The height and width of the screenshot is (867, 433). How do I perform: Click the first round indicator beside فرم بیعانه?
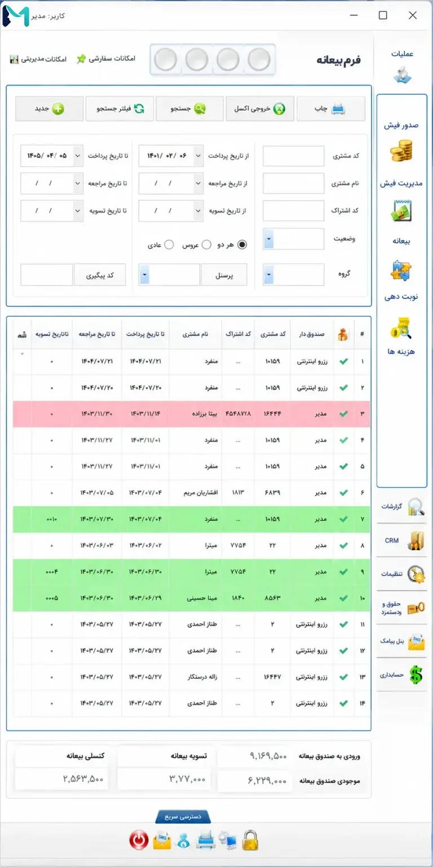[x=259, y=59]
